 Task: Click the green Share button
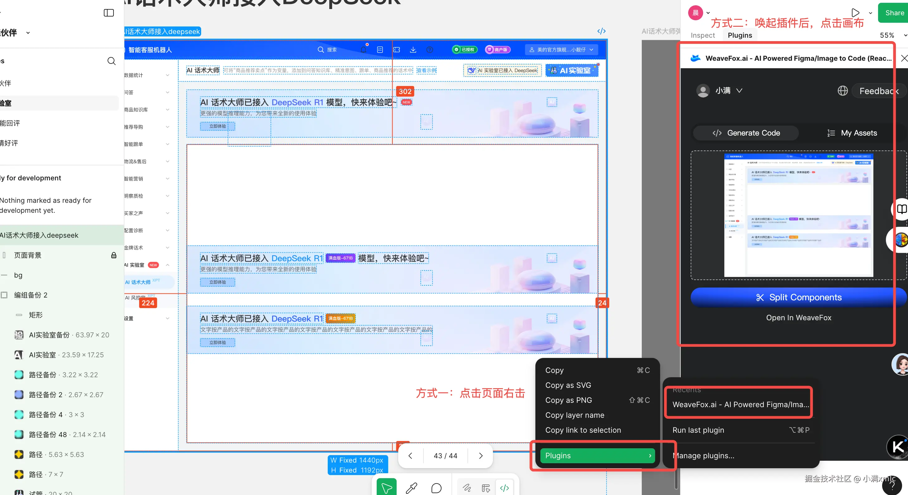(x=894, y=13)
